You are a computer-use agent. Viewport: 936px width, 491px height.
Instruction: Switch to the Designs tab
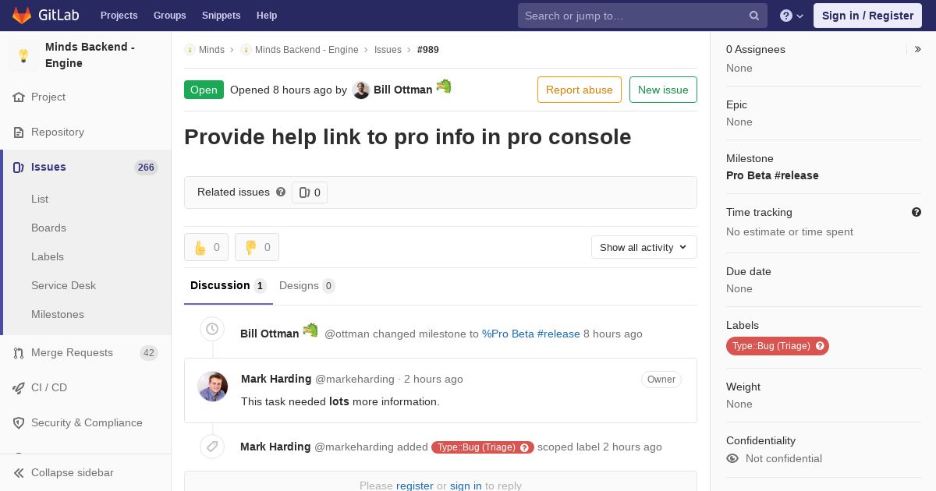(307, 286)
